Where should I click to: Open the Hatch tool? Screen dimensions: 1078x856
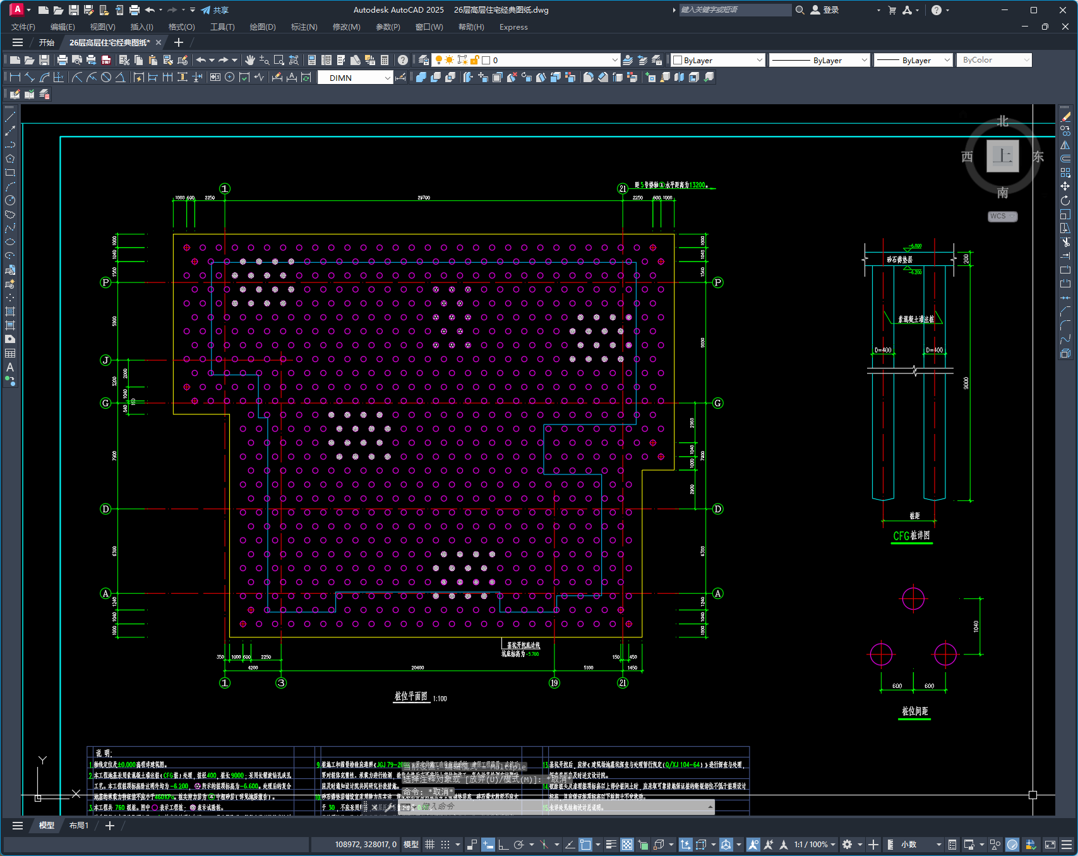coord(10,311)
